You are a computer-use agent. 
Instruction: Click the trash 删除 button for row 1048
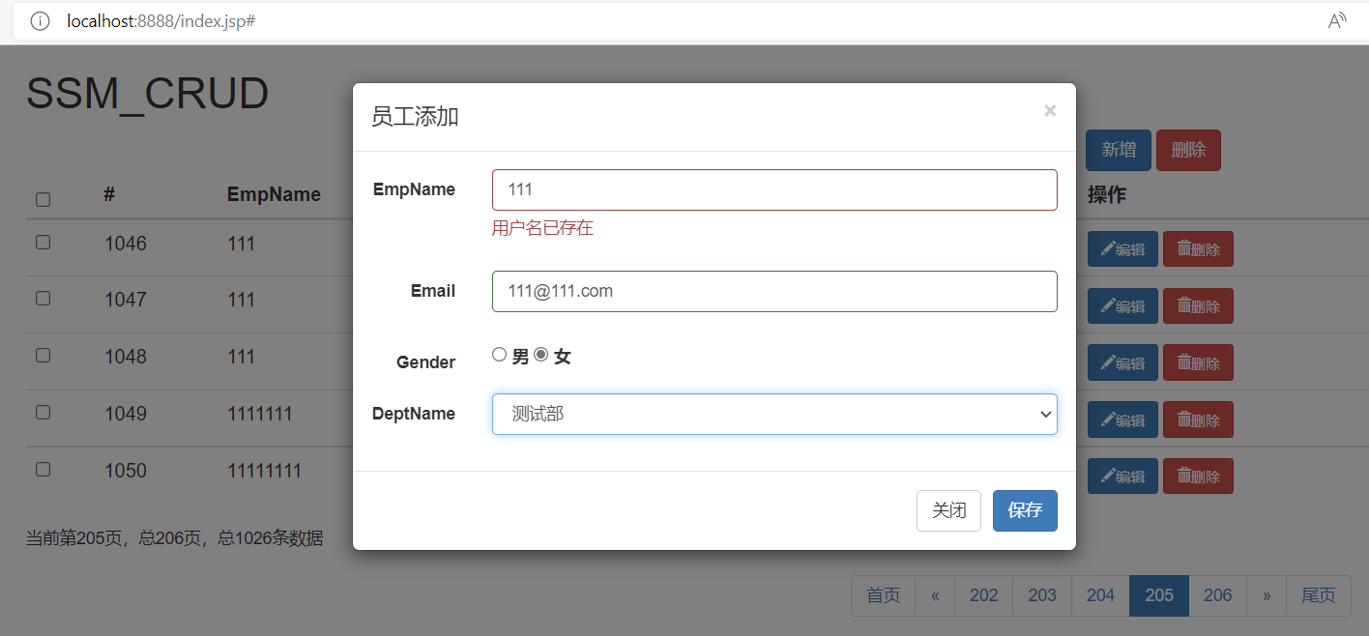[1198, 362]
